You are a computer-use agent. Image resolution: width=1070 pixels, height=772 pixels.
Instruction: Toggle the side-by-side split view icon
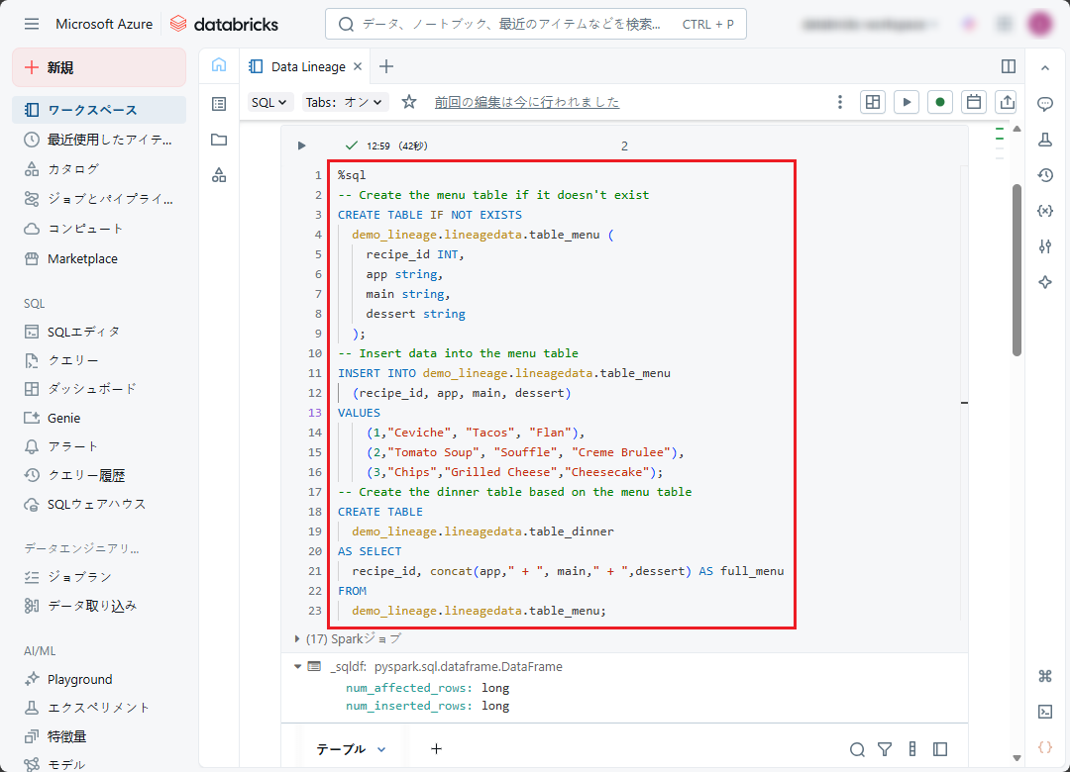pos(1008,66)
